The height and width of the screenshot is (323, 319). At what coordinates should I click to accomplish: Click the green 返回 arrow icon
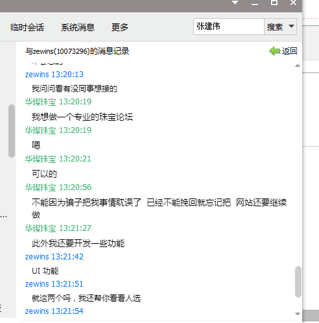[x=274, y=51]
